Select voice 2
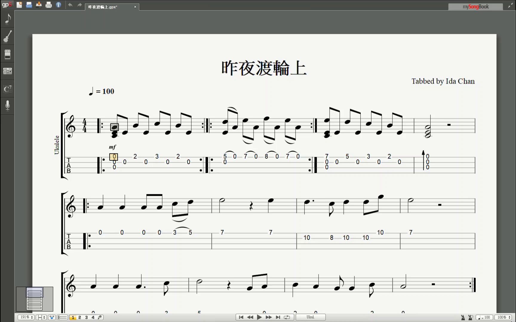The height and width of the screenshot is (322, 516). click(79, 318)
